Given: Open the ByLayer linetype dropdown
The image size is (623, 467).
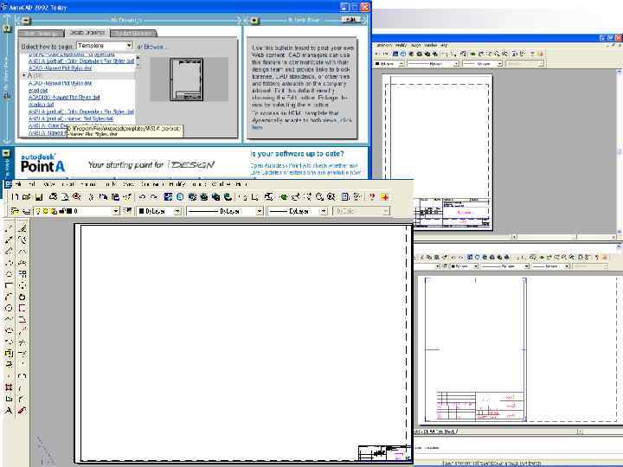Looking at the screenshot, I should pyautogui.click(x=260, y=211).
